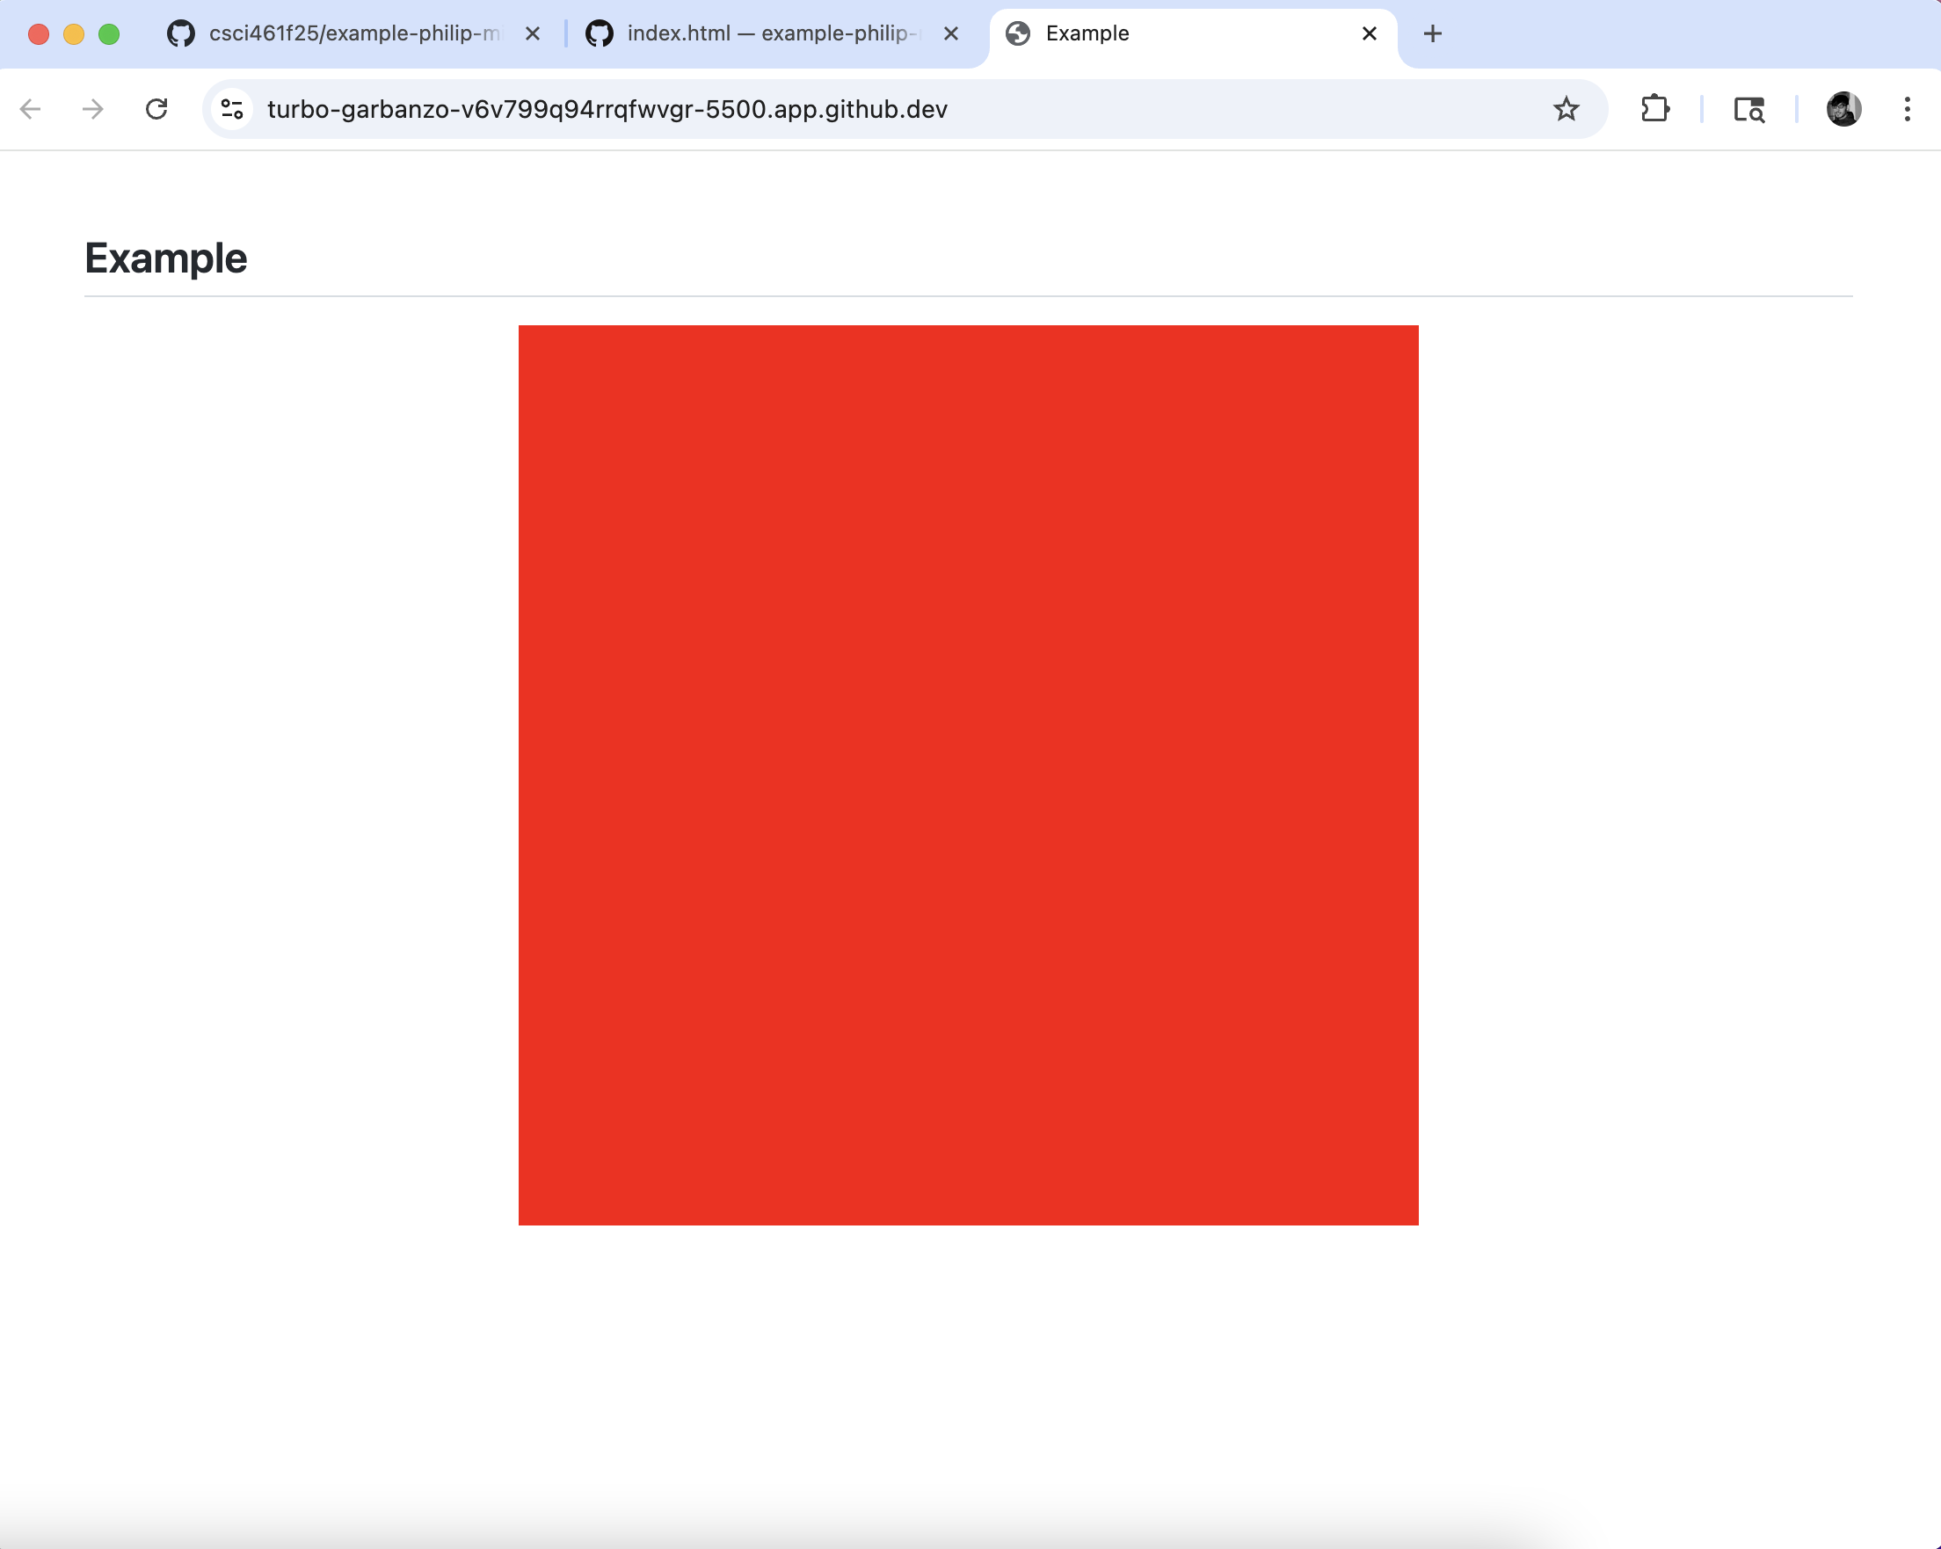Image resolution: width=1941 pixels, height=1549 pixels.
Task: Open the Chrome profile avatar
Action: [x=1843, y=109]
